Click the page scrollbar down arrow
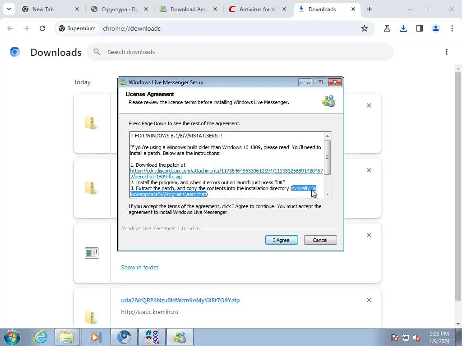This screenshot has height=346, width=462. pos(458,324)
